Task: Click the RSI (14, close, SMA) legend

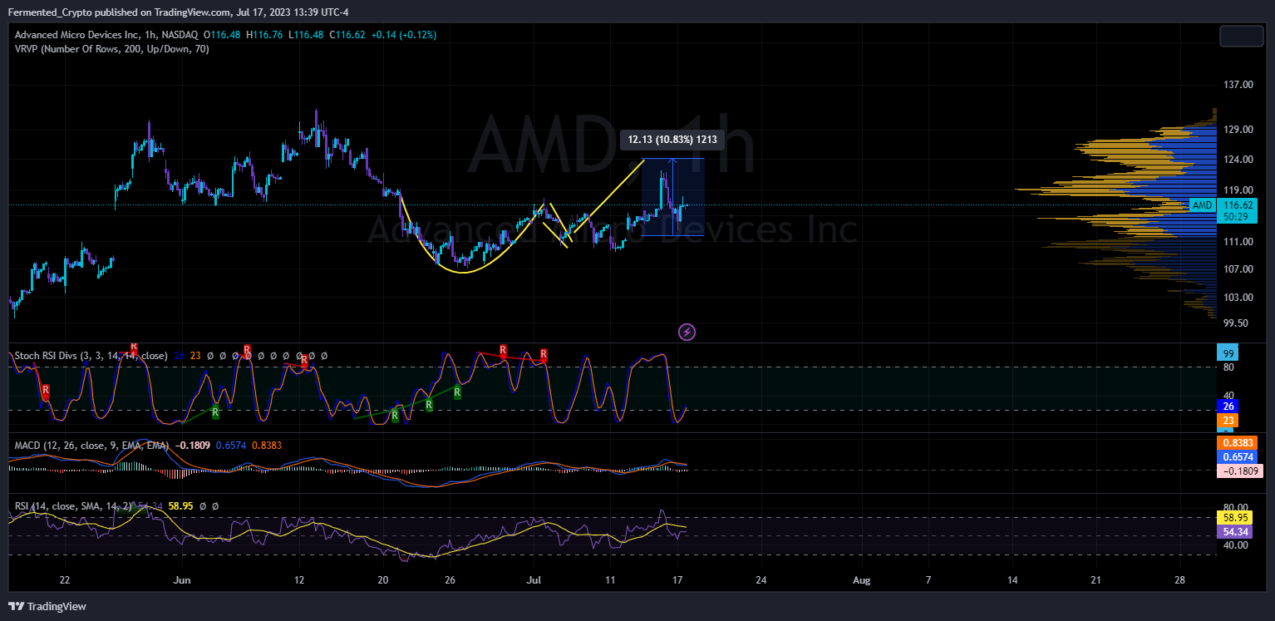Action: 73,505
